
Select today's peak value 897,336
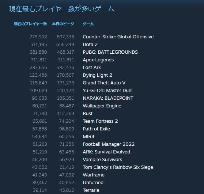[x=65, y=37]
